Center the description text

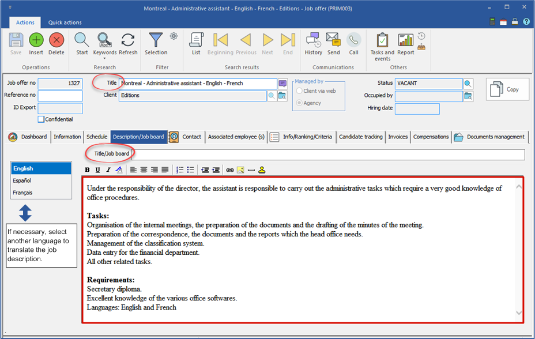tap(144, 170)
